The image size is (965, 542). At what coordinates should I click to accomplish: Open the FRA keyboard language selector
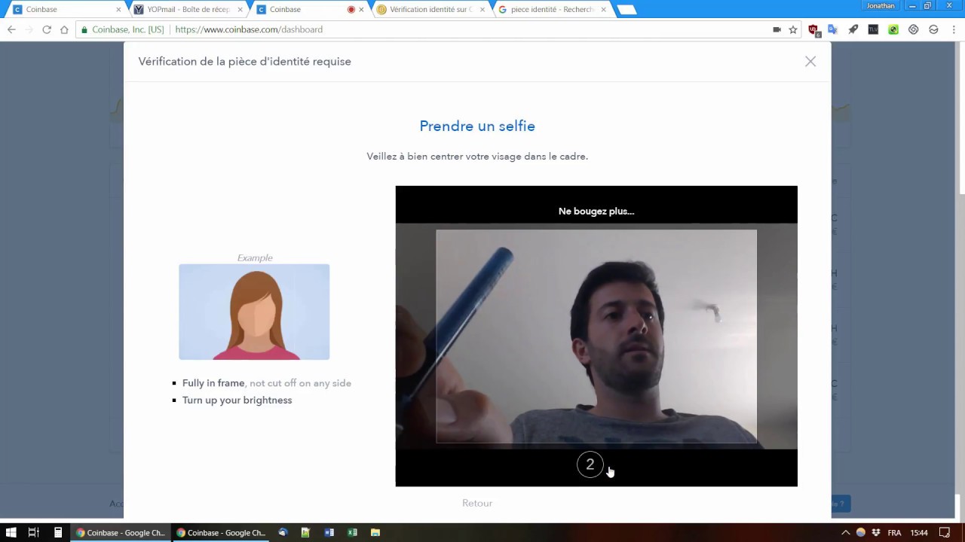tap(894, 532)
